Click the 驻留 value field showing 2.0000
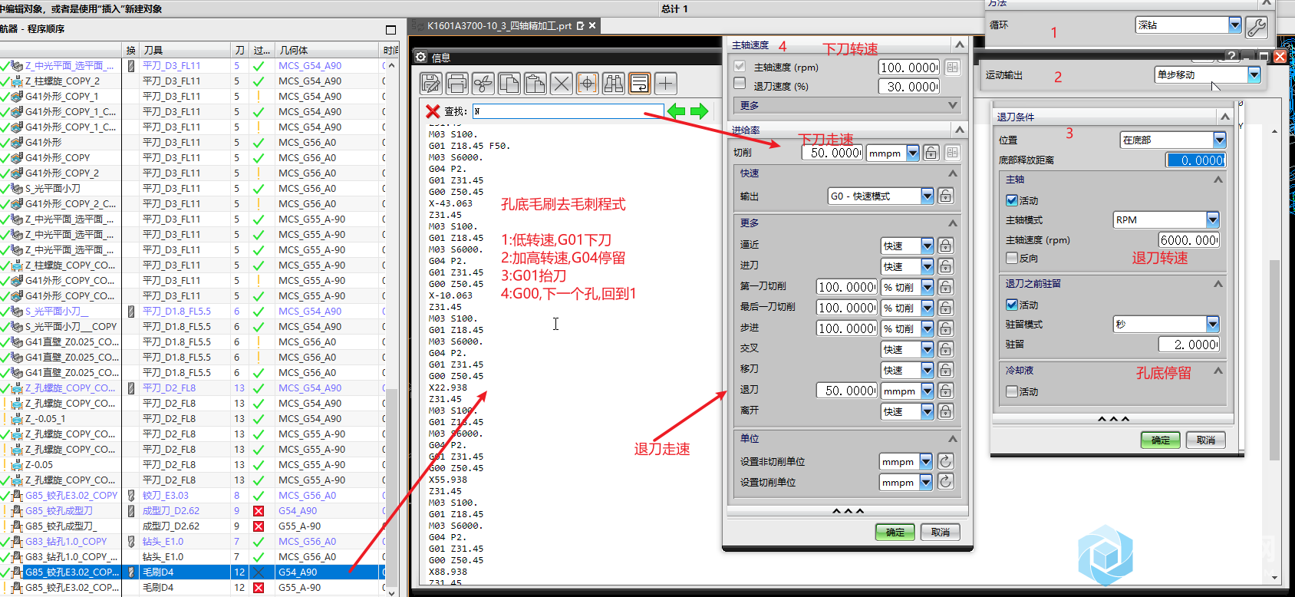 click(1188, 345)
